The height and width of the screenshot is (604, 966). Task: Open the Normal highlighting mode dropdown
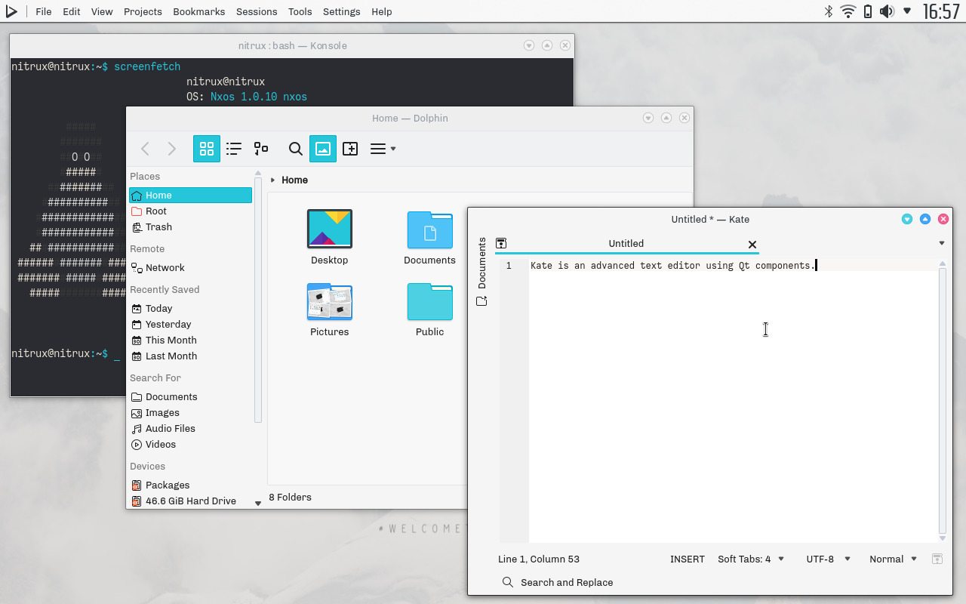(892, 559)
